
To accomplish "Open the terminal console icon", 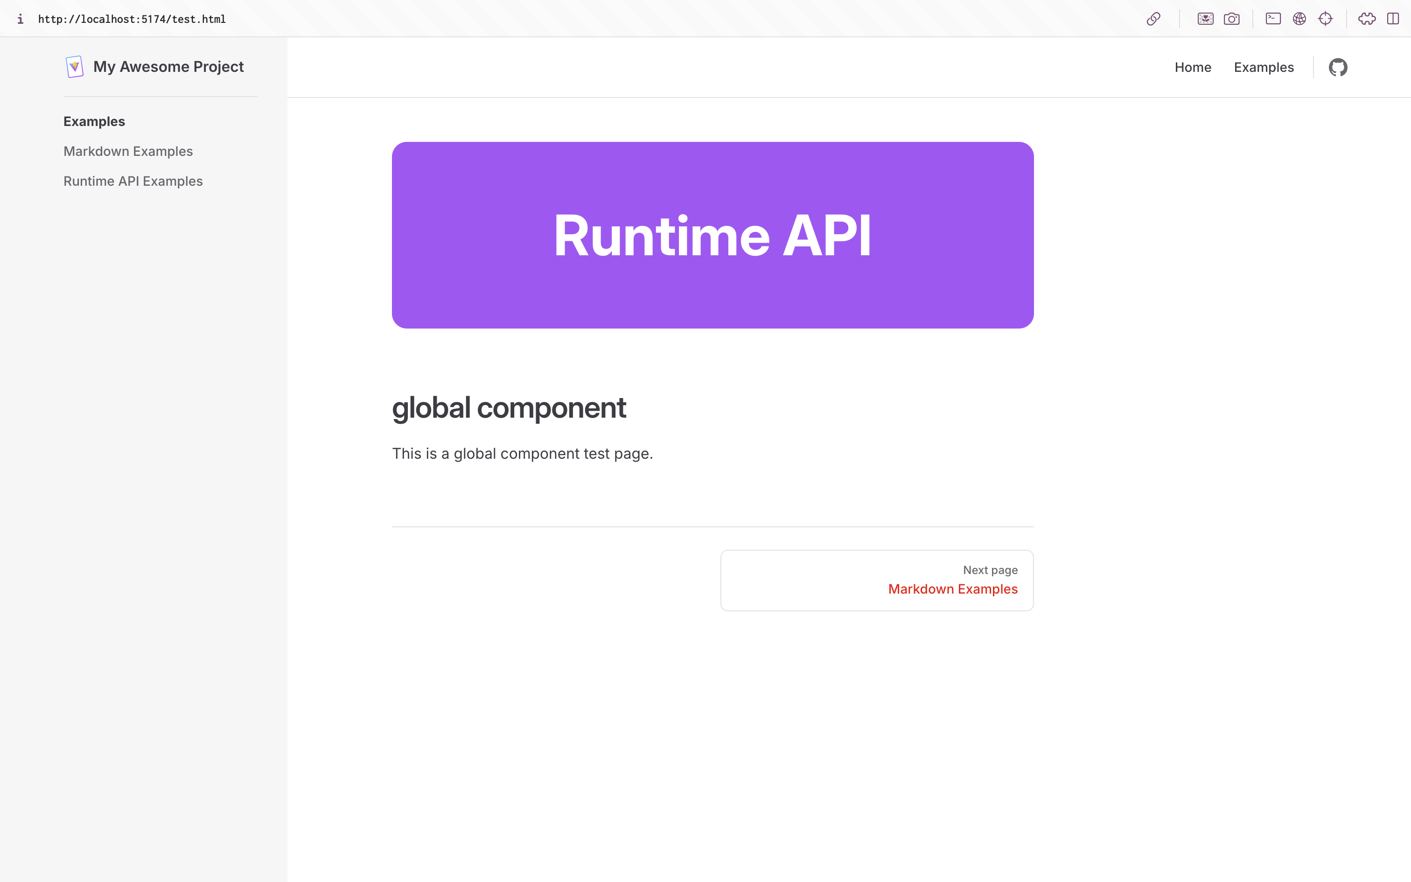I will click(1273, 19).
